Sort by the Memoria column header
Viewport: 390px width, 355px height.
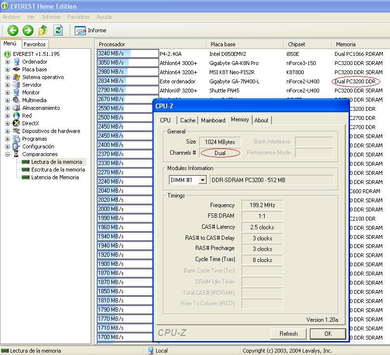[361, 44]
